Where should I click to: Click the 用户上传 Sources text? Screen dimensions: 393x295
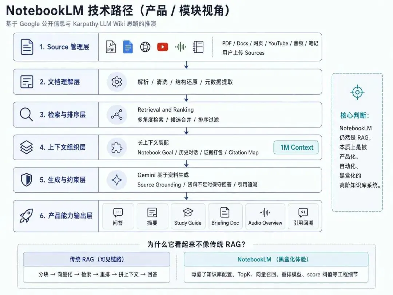243,53
